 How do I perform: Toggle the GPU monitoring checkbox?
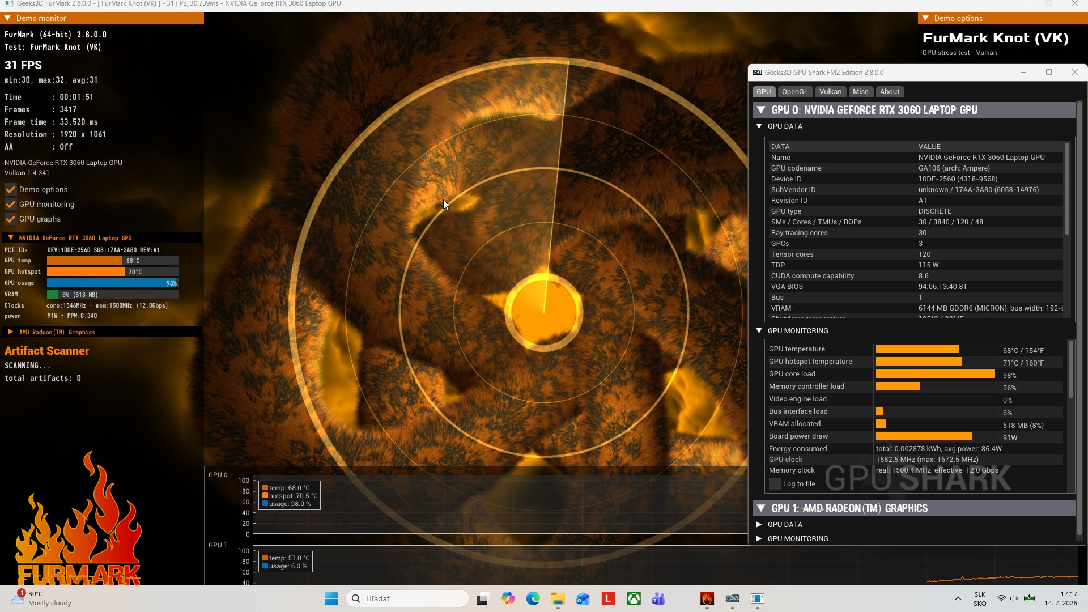(10, 204)
